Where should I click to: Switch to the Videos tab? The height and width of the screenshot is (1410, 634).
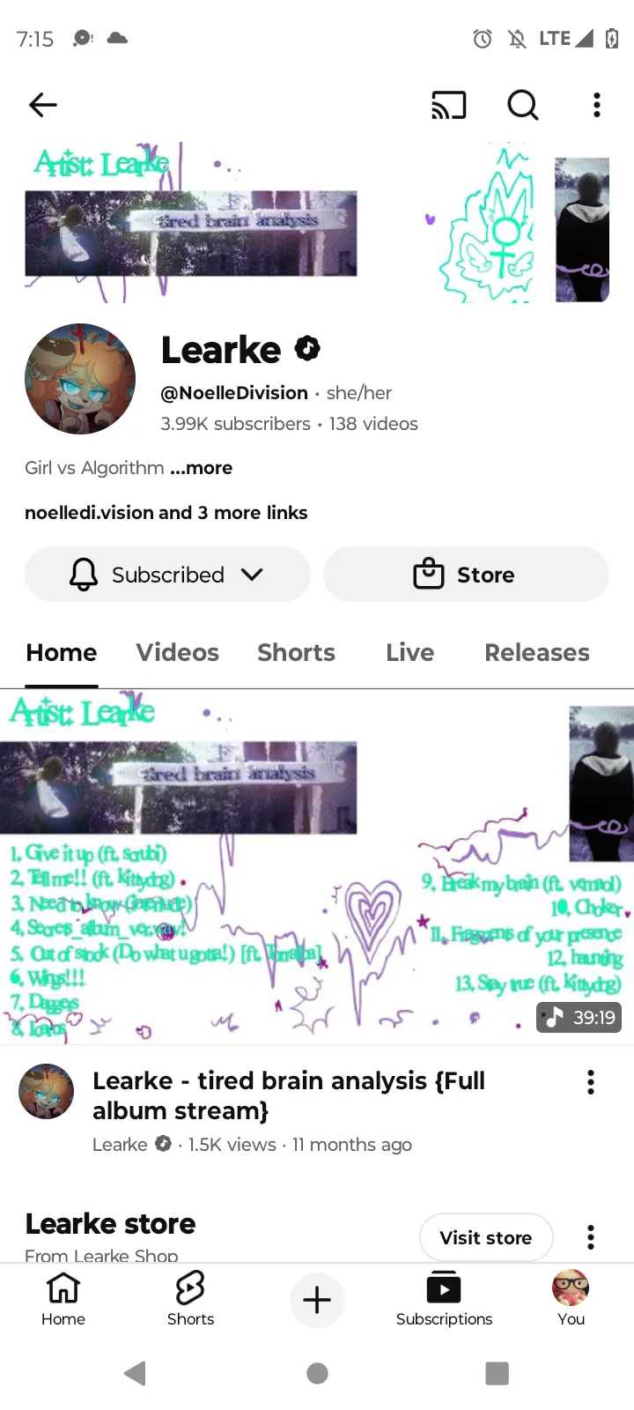click(x=177, y=653)
